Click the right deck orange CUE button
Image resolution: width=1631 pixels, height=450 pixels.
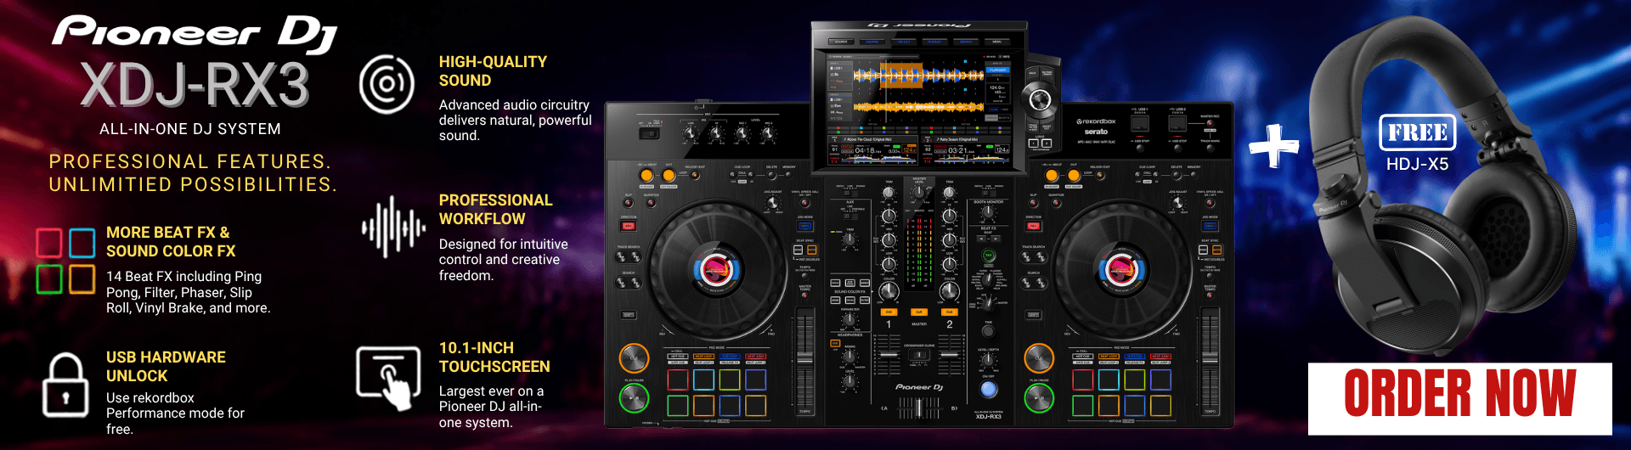[1039, 358]
